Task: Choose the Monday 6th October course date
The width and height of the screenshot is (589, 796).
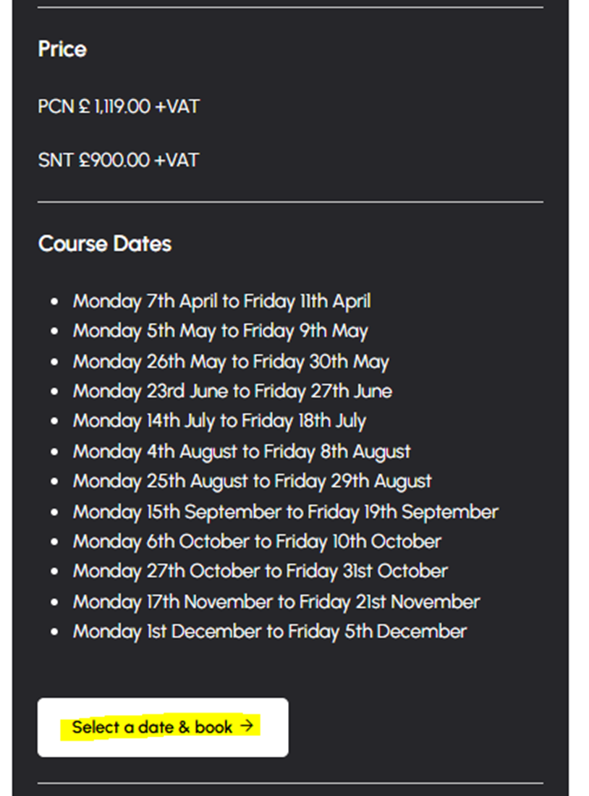Action: (257, 541)
